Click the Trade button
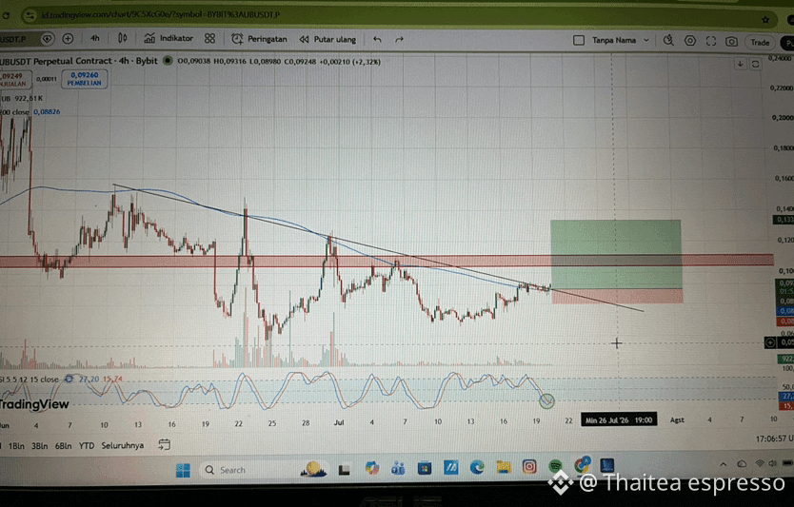 [760, 43]
